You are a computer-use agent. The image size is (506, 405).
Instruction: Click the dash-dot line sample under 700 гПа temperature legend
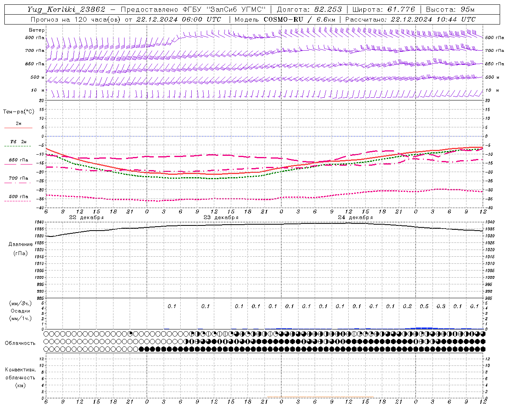[x=18, y=183]
